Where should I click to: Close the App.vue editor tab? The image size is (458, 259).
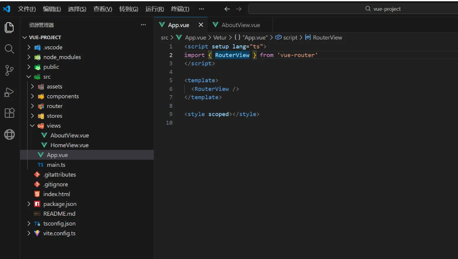click(201, 25)
